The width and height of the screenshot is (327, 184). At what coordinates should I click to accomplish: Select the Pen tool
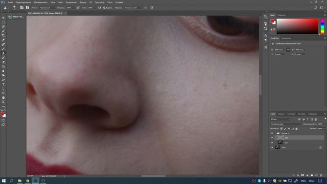3,80
